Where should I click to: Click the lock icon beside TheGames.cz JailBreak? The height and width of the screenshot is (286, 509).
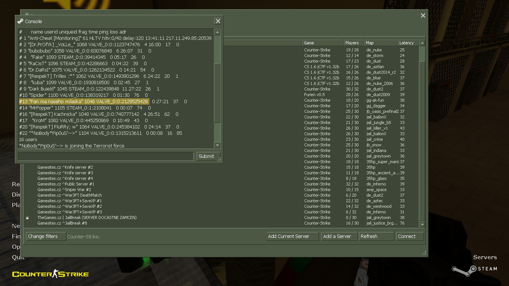[x=27, y=217]
